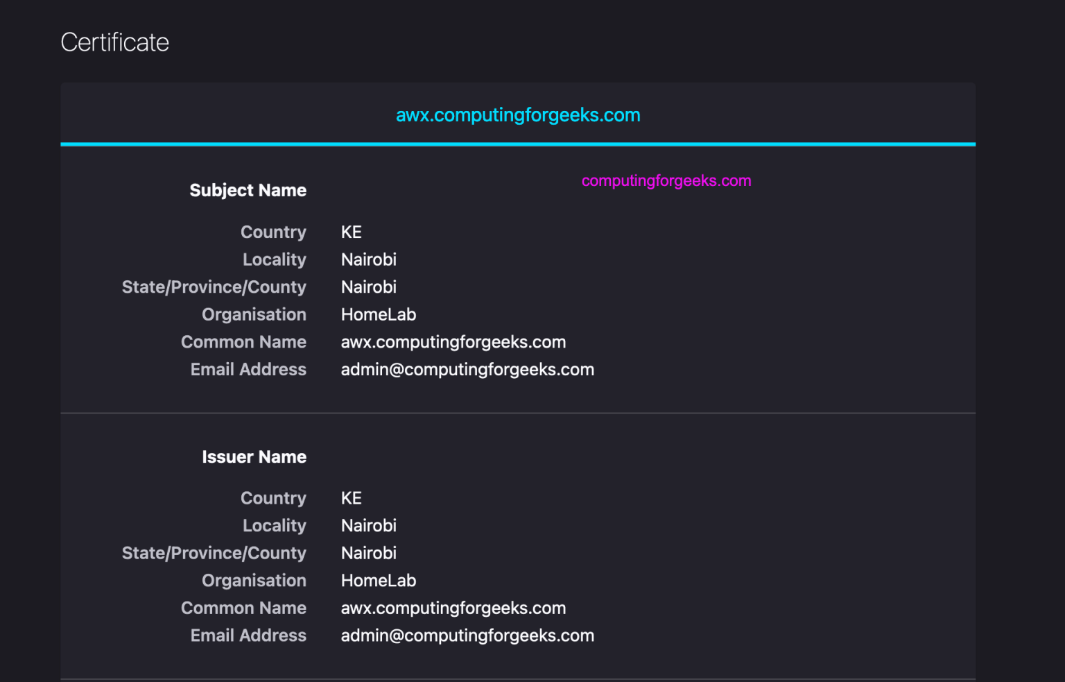
Task: Select the Issuer Country value KE
Action: (351, 497)
